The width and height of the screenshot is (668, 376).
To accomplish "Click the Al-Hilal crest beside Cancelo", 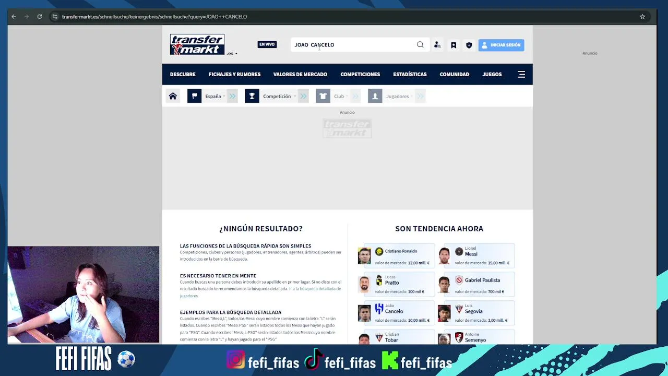I will 379,309.
